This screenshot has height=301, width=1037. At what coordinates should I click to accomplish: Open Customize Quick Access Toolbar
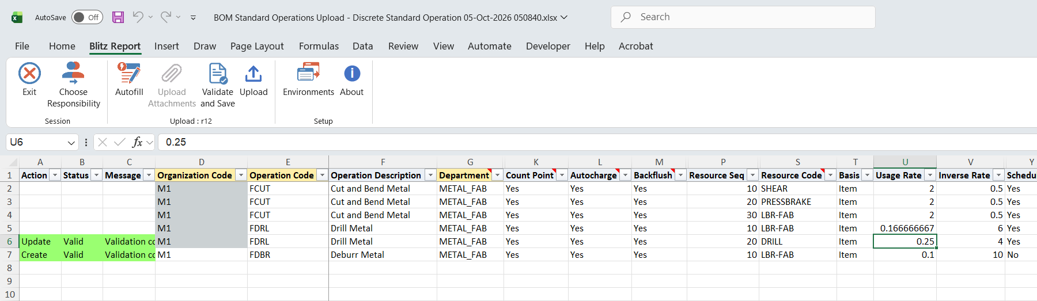tap(193, 18)
